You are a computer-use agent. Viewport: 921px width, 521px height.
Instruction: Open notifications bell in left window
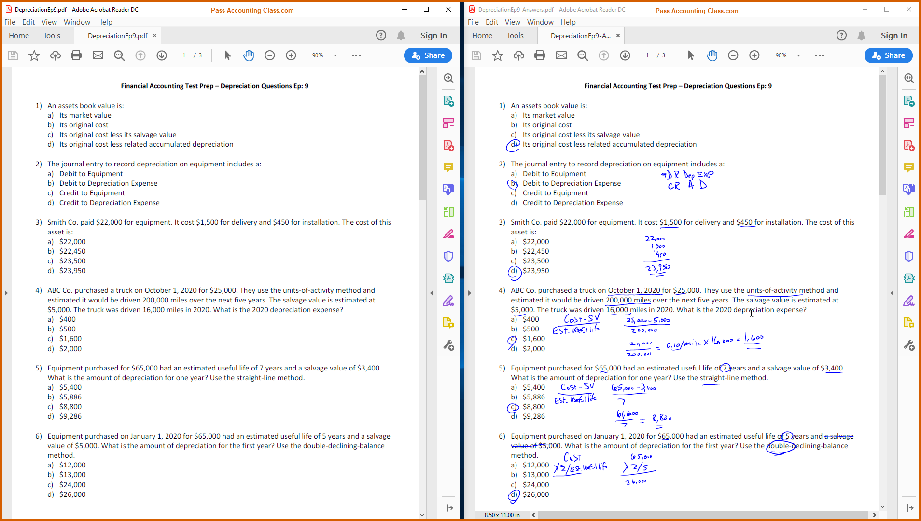pos(401,35)
